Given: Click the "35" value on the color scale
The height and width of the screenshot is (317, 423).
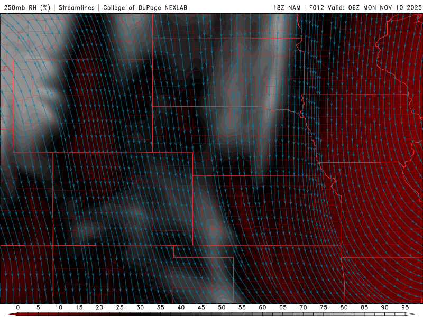Looking at the screenshot, I should (x=160, y=307).
